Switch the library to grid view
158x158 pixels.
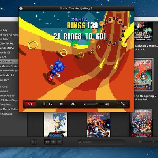click(x=47, y=142)
